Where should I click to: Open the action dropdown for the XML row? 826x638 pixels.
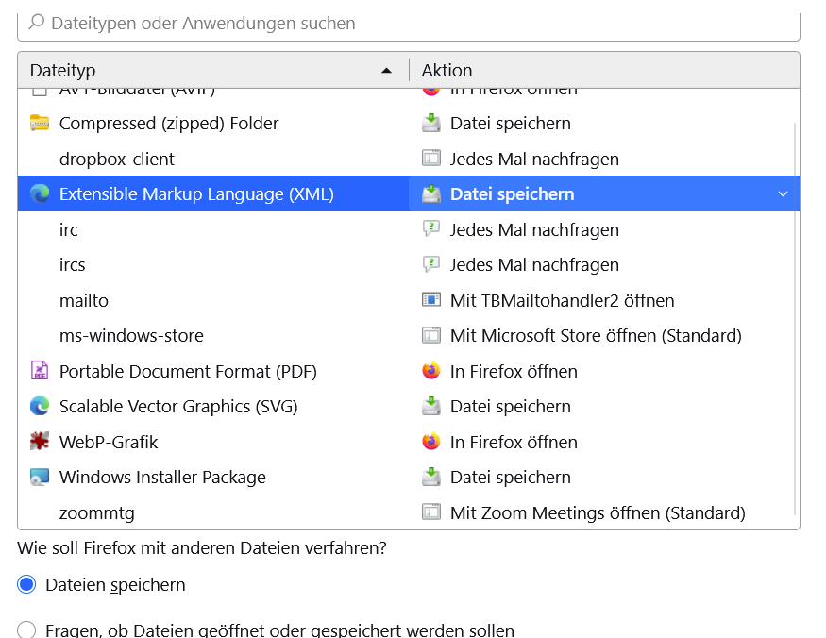pyautogui.click(x=783, y=194)
